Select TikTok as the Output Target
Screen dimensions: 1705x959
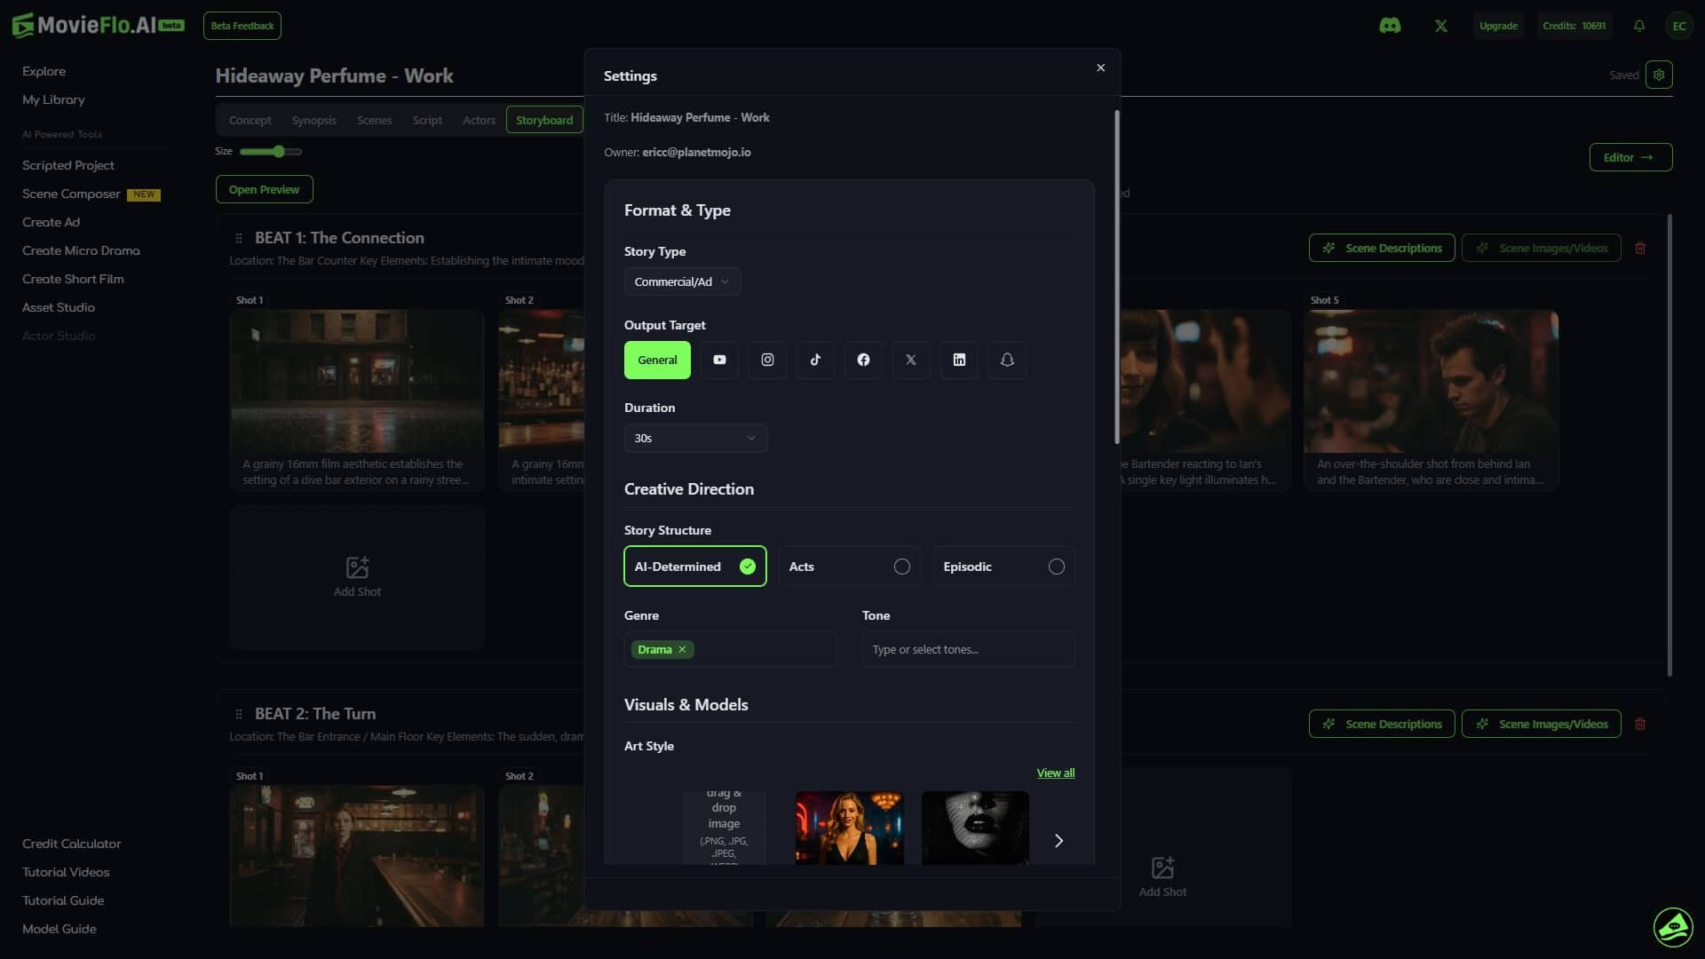(x=815, y=360)
